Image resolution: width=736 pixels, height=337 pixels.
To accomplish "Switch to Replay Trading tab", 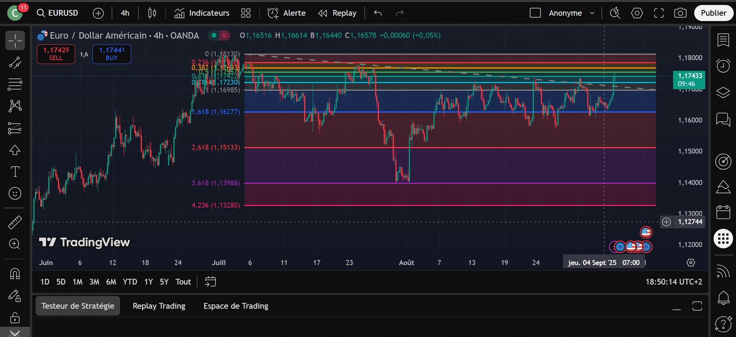I will (x=159, y=306).
